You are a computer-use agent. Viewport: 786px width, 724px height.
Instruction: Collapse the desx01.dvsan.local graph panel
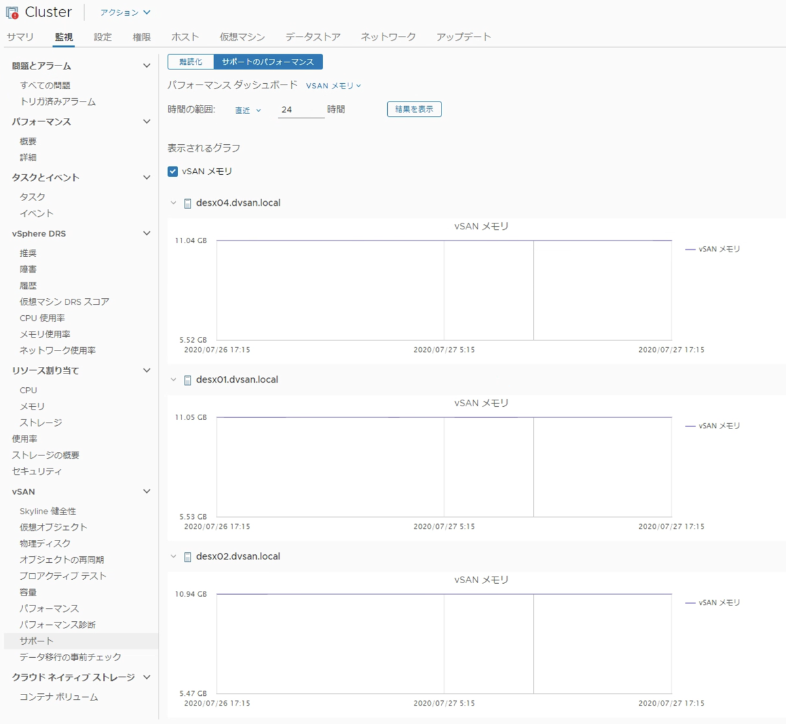click(x=174, y=380)
